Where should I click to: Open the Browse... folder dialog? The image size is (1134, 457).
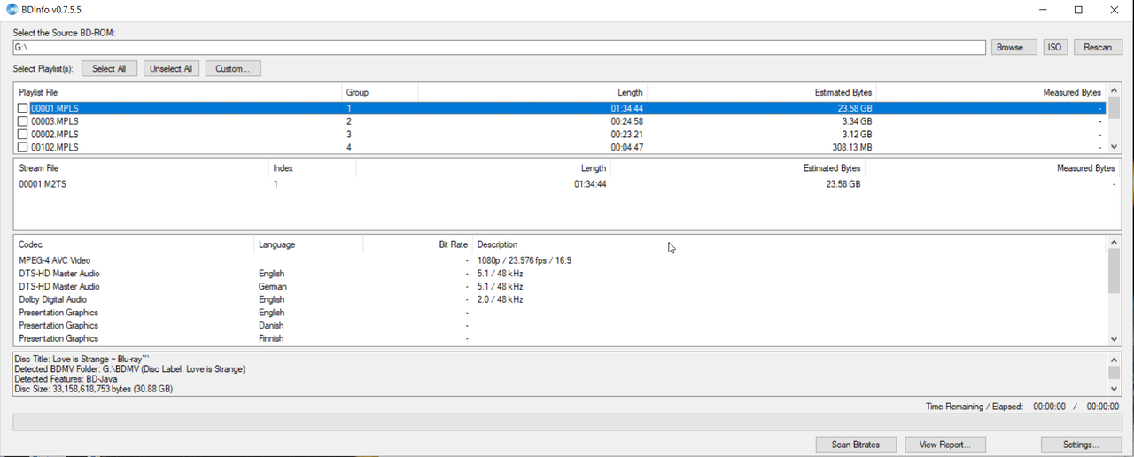point(1014,47)
